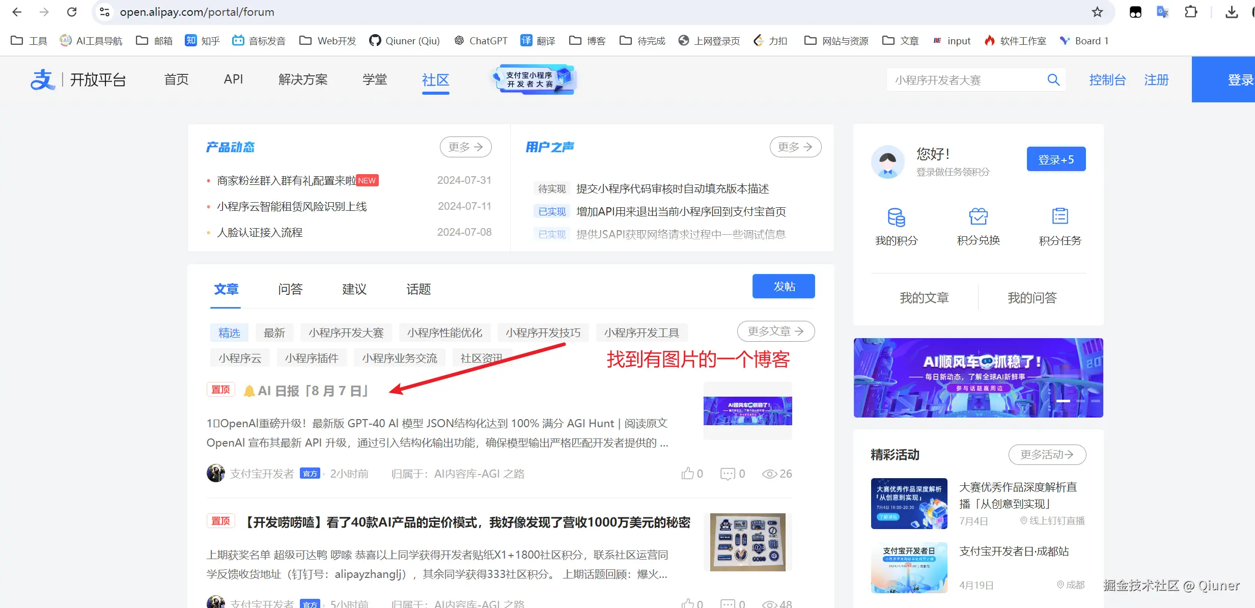This screenshot has height=608, width=1255.
Task: Open the Alipay 开放平台 logo
Action: [78, 80]
